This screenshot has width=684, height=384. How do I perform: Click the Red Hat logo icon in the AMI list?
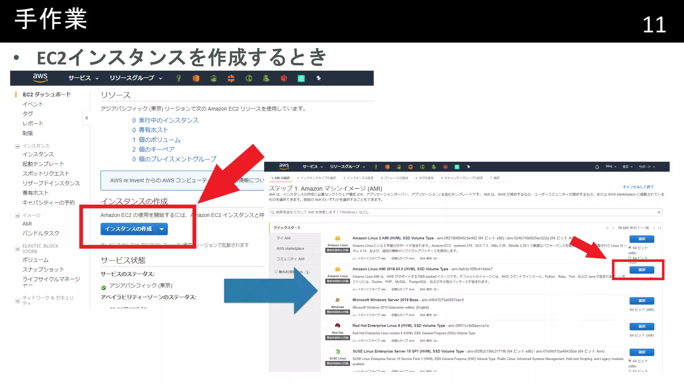click(x=338, y=326)
